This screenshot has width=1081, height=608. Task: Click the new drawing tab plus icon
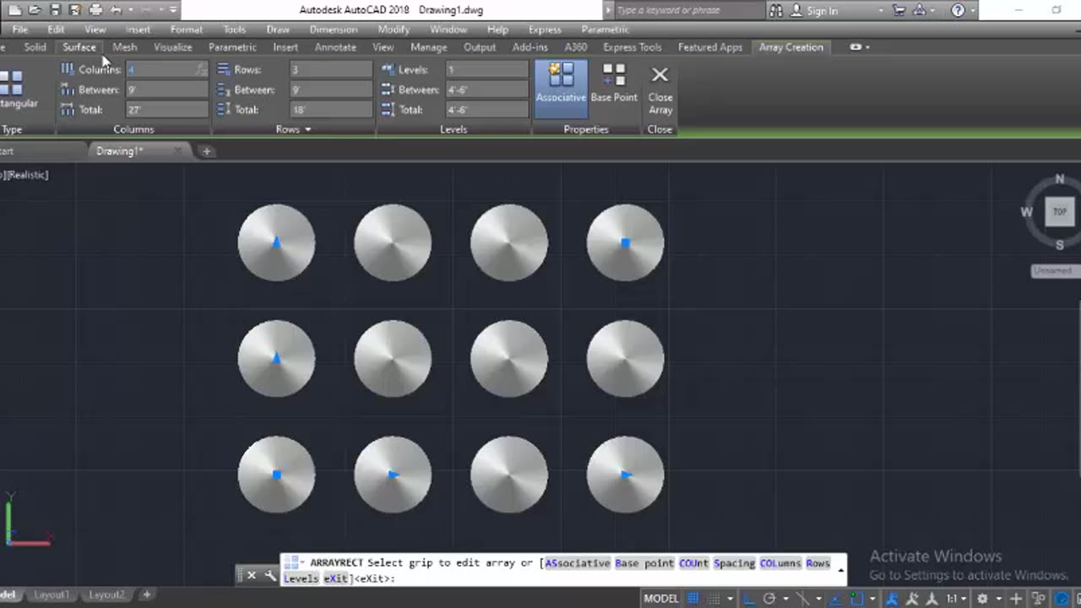[x=206, y=151]
